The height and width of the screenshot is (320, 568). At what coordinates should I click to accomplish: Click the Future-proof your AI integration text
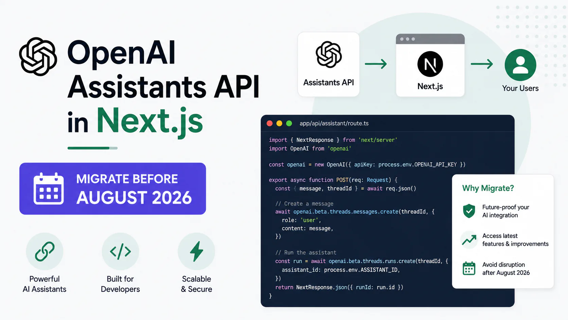[x=505, y=211]
